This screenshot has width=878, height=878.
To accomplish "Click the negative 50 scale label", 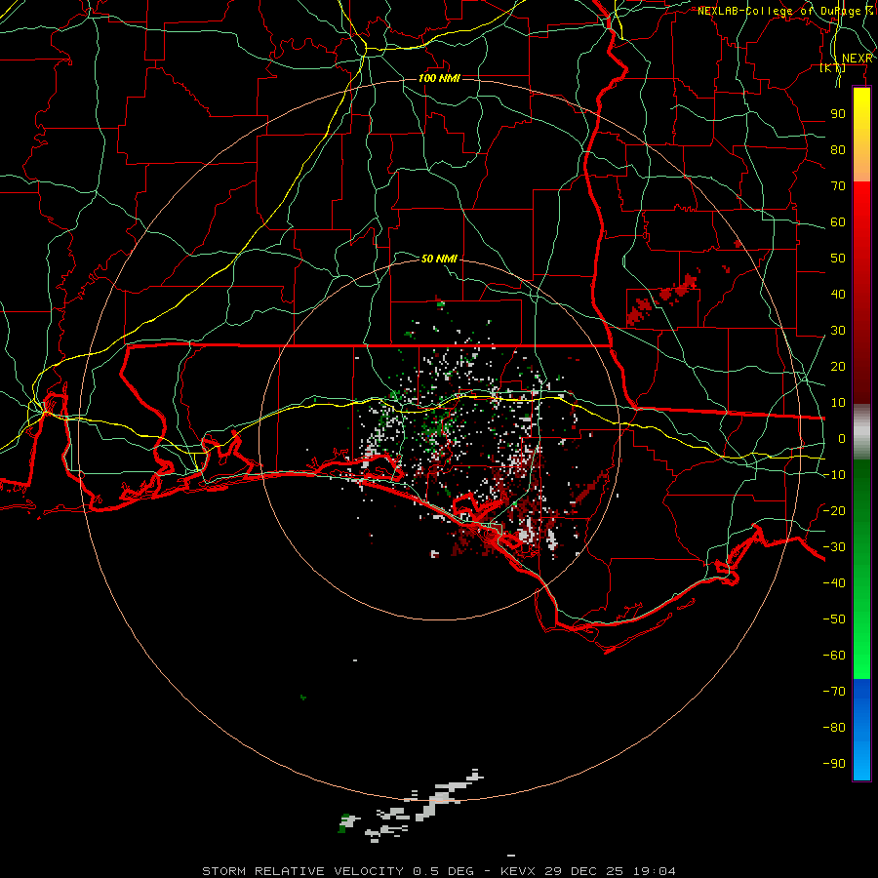I will [834, 619].
